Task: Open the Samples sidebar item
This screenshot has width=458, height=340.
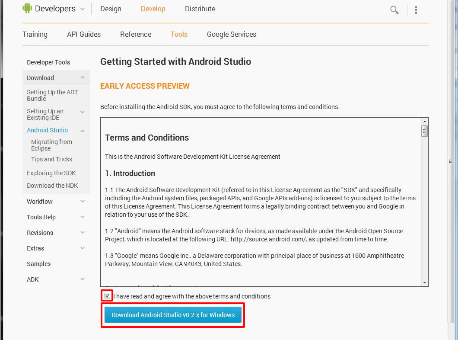Action: pyautogui.click(x=38, y=264)
